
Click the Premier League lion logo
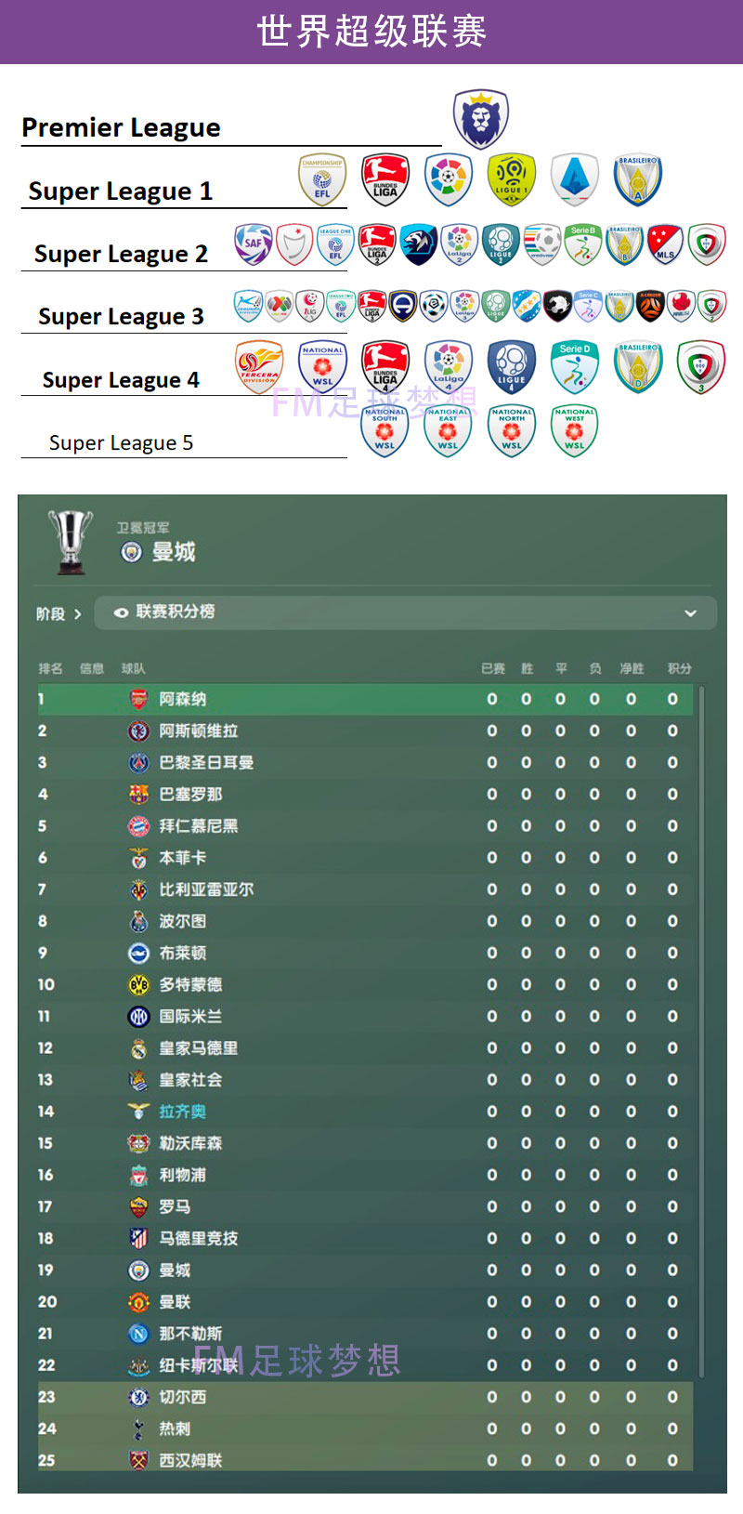(480, 119)
